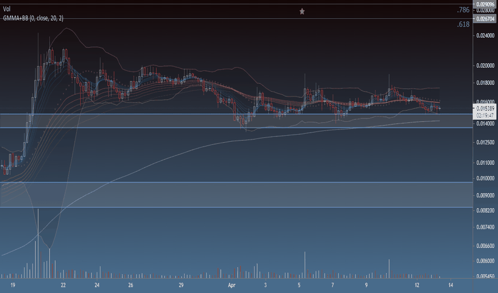
Task: Click the 0.011000 price axis label
Action: click(485, 162)
